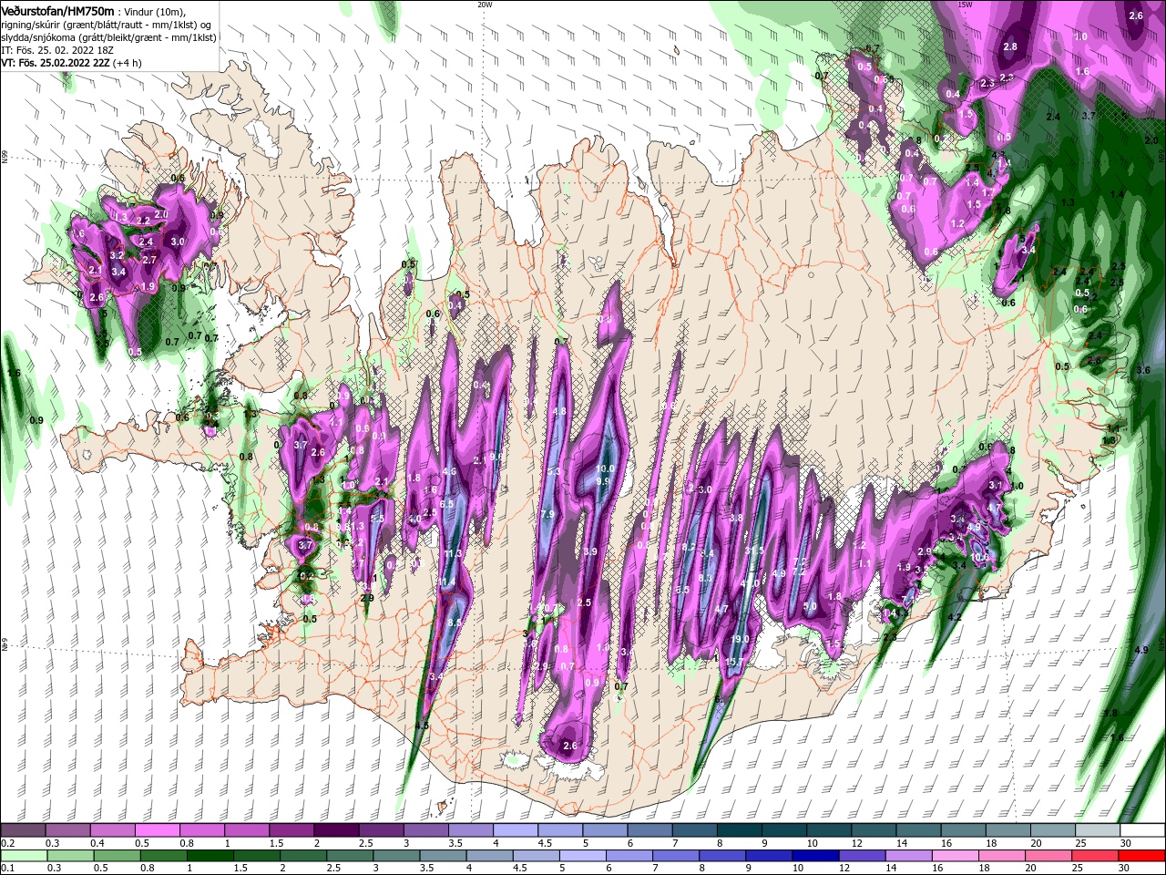Image resolution: width=1166 pixels, height=875 pixels.
Task: Click the 3.6 value near the right edge
Action: [1144, 370]
